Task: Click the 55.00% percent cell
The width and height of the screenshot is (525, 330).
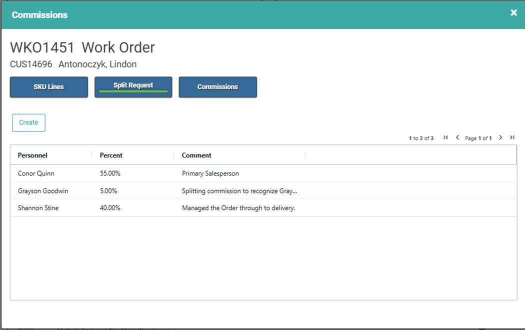Action: coord(110,173)
